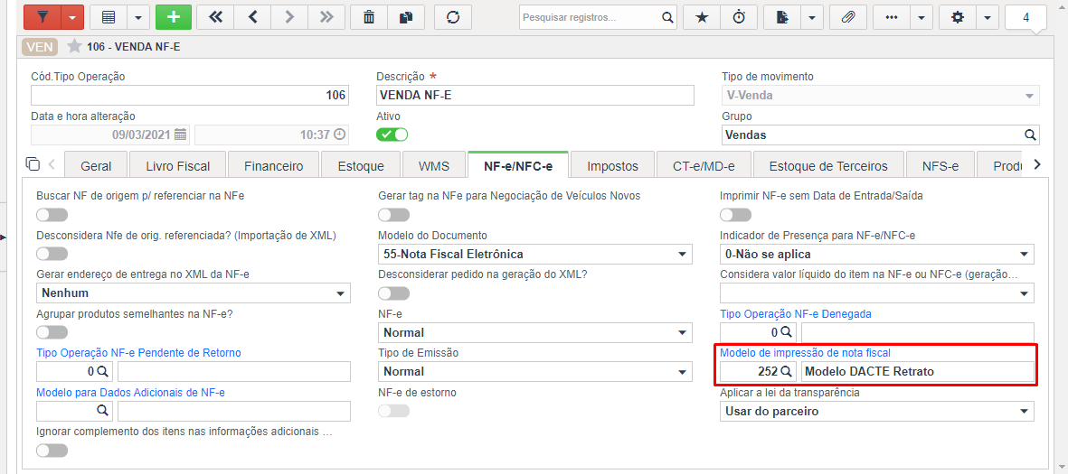This screenshot has height=474, width=1068.
Task: Click the Cód.Tipo Operação field
Action: click(x=189, y=95)
